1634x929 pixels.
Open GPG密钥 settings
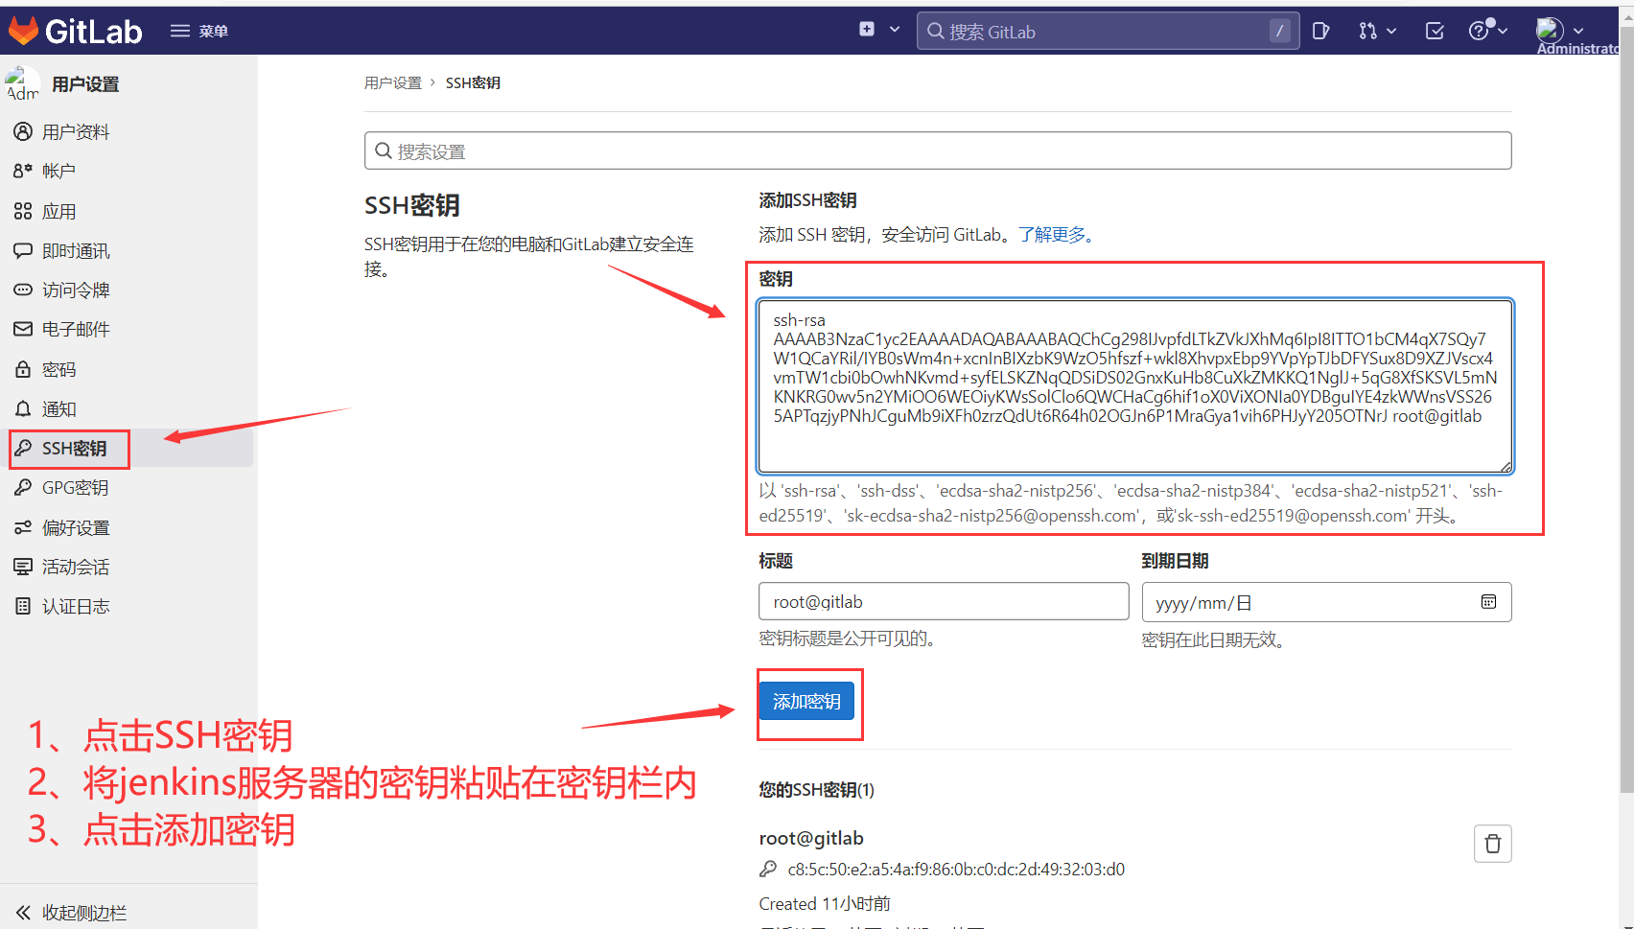[x=75, y=487]
